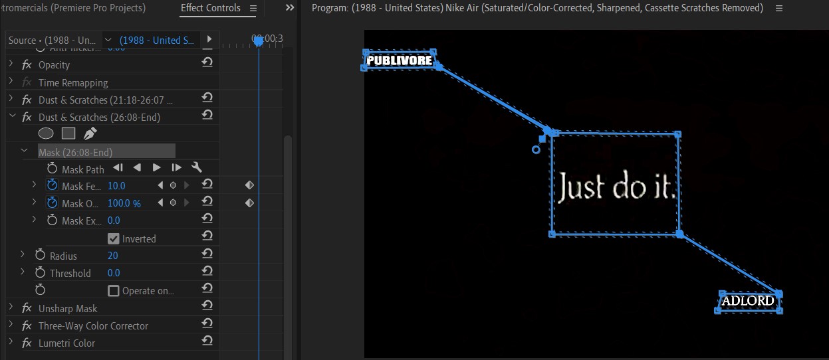Enable the Operate on checkbox

tap(113, 290)
